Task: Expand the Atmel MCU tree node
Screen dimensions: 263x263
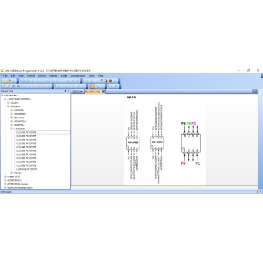Action: coord(5,177)
